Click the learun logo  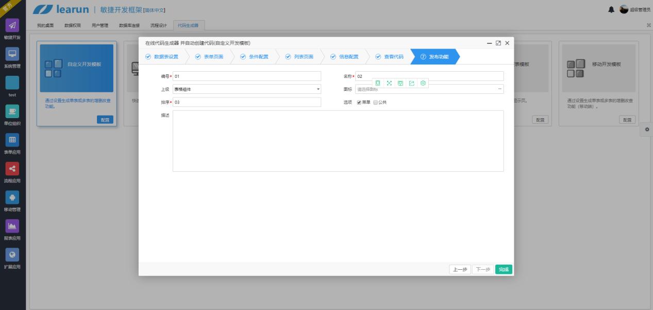pyautogui.click(x=61, y=10)
